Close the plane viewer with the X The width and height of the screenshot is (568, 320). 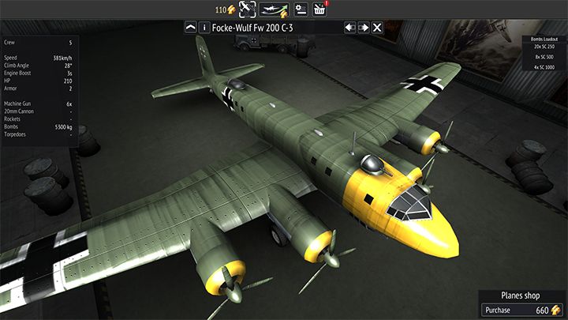point(378,28)
